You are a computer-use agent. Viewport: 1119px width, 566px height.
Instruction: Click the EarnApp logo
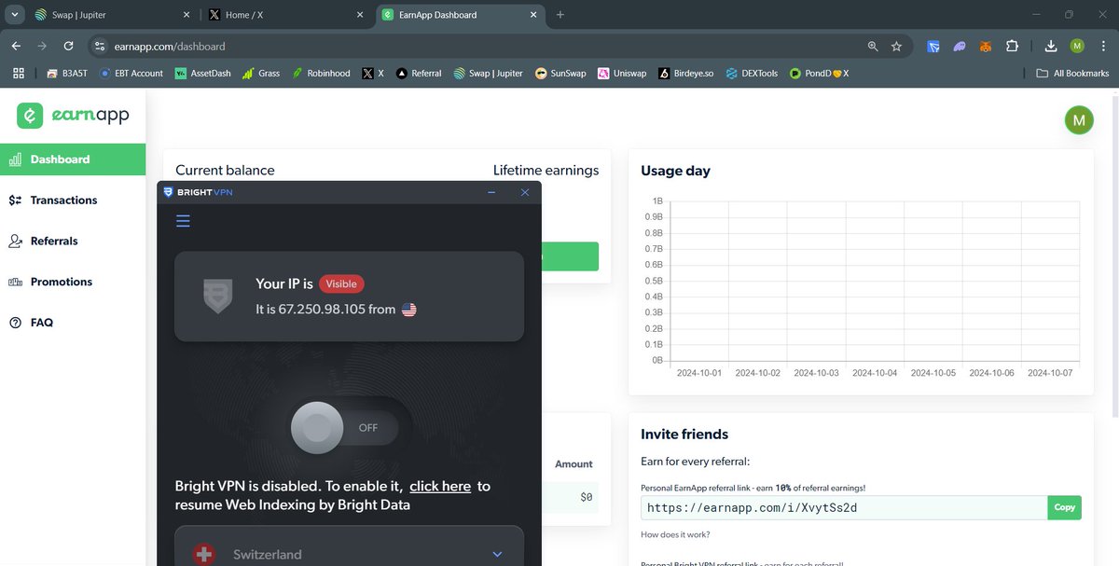(73, 116)
